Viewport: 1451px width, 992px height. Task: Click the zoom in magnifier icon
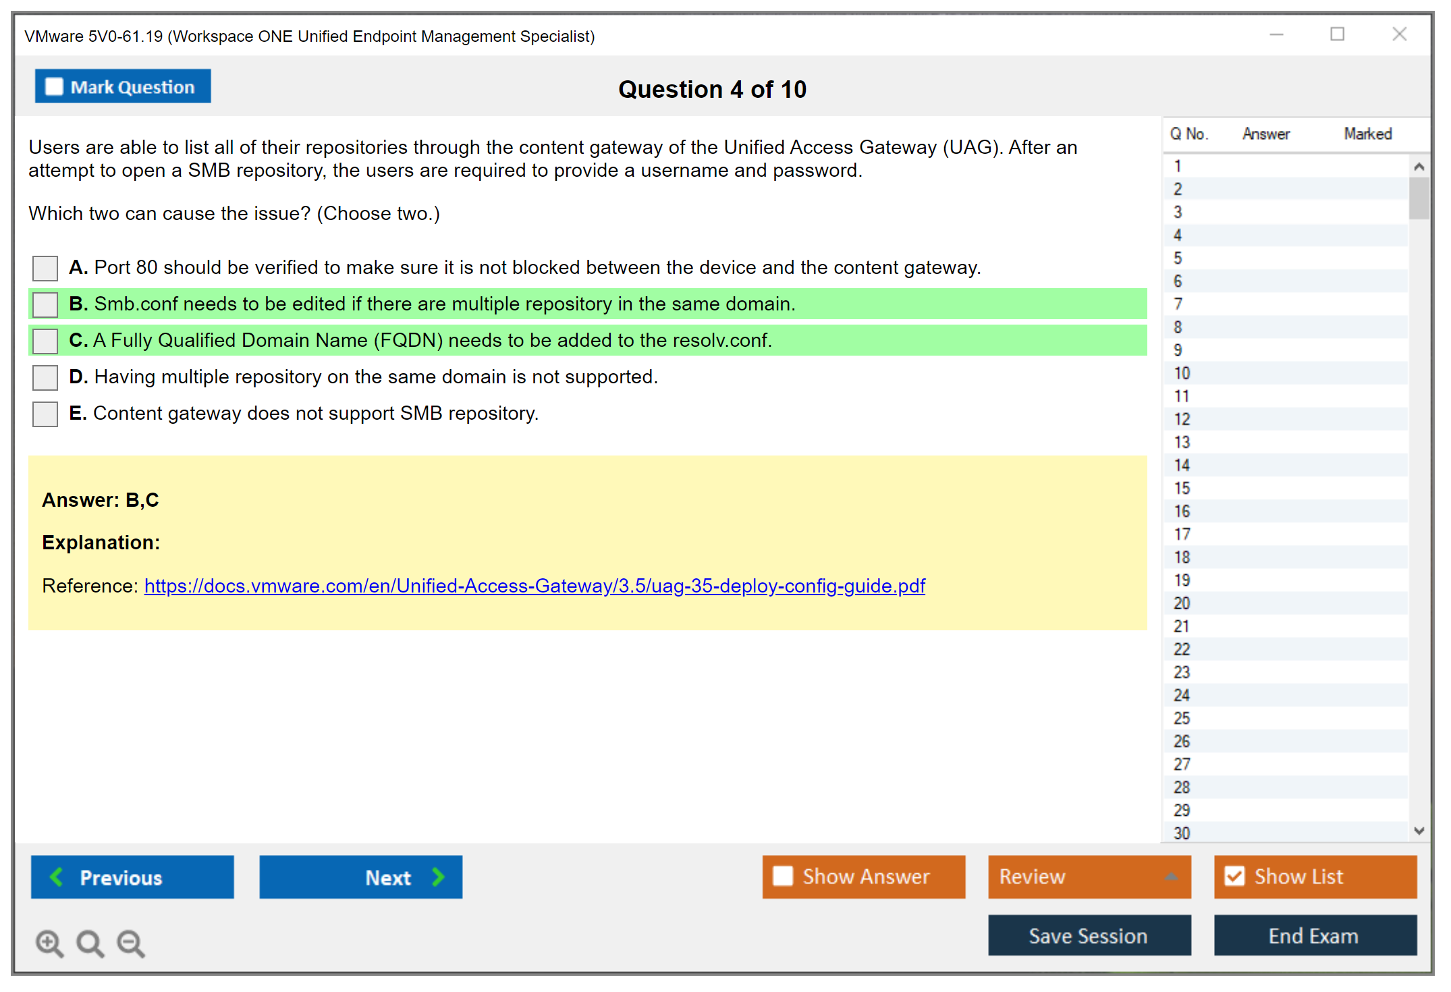pyautogui.click(x=49, y=943)
